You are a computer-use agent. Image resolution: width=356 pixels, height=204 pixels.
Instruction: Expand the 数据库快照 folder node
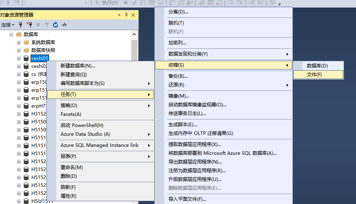click(19, 50)
